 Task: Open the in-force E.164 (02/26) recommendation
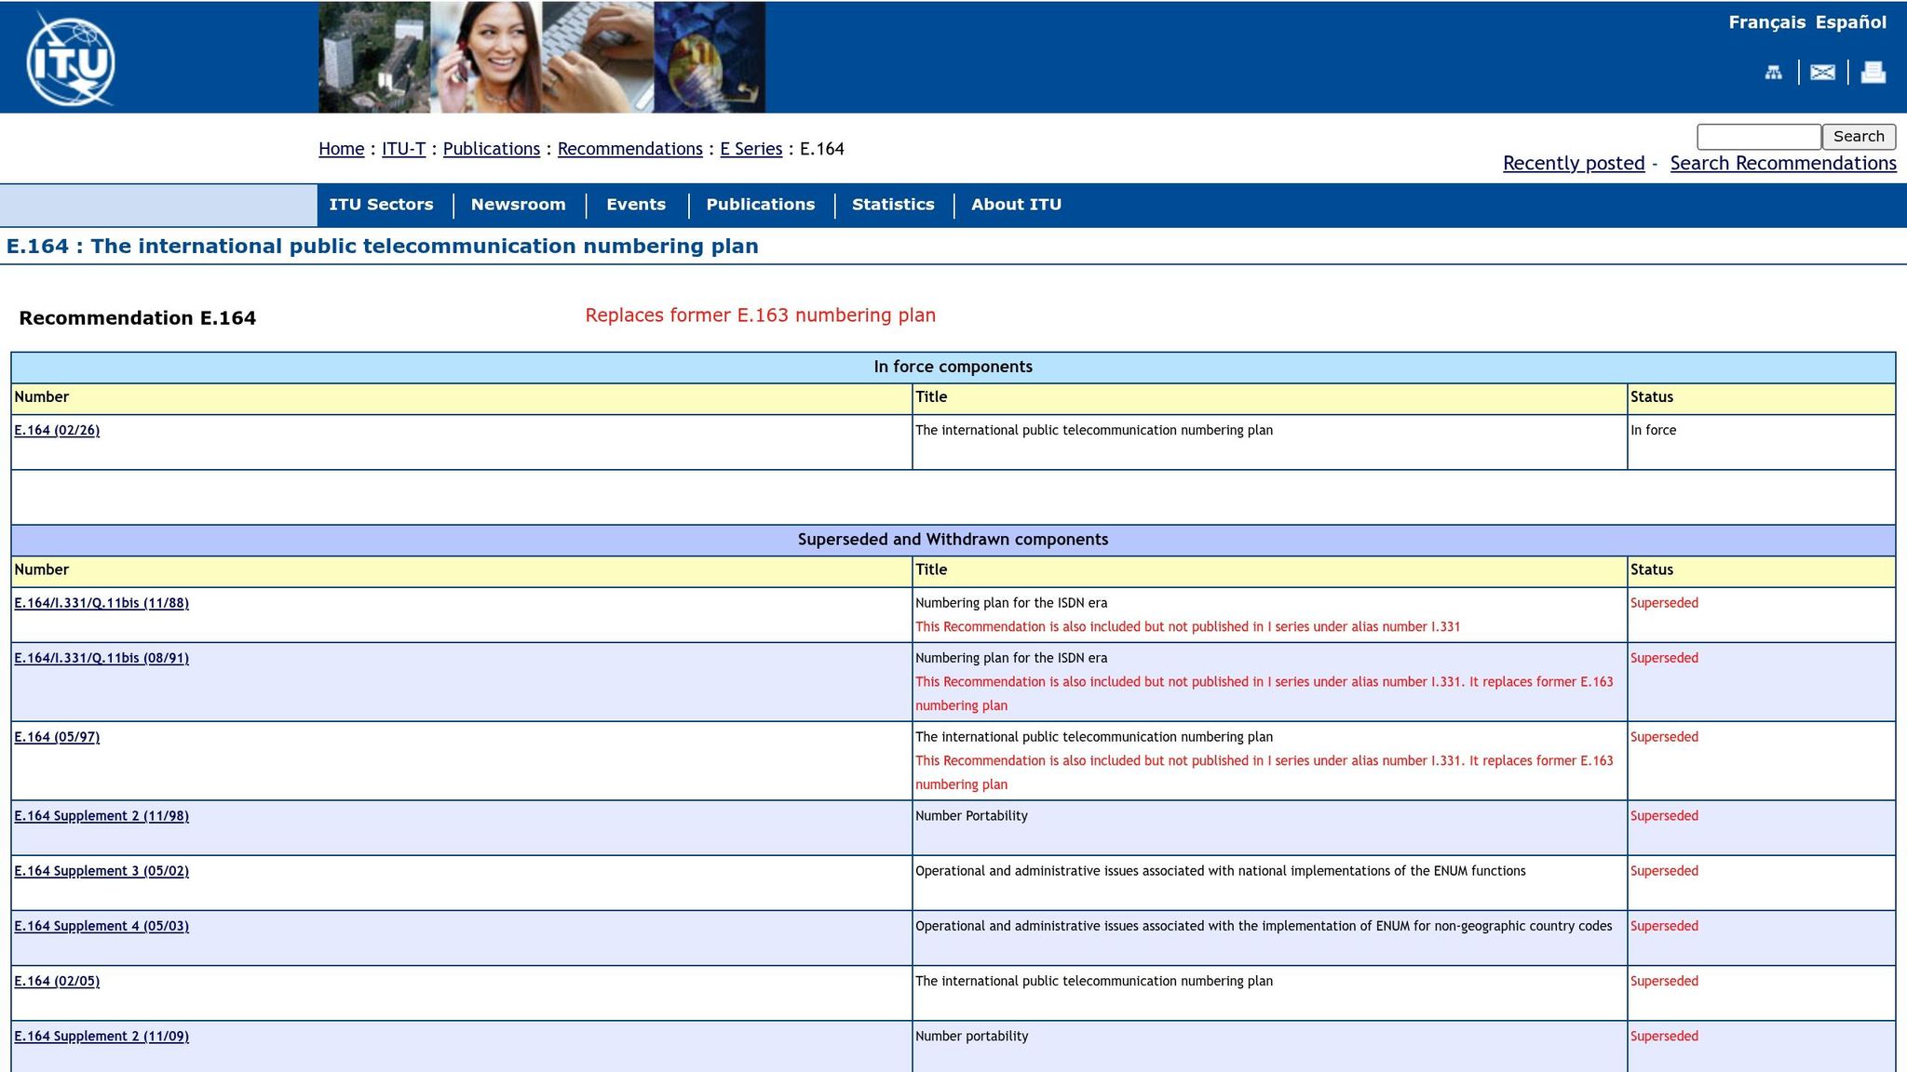[57, 430]
